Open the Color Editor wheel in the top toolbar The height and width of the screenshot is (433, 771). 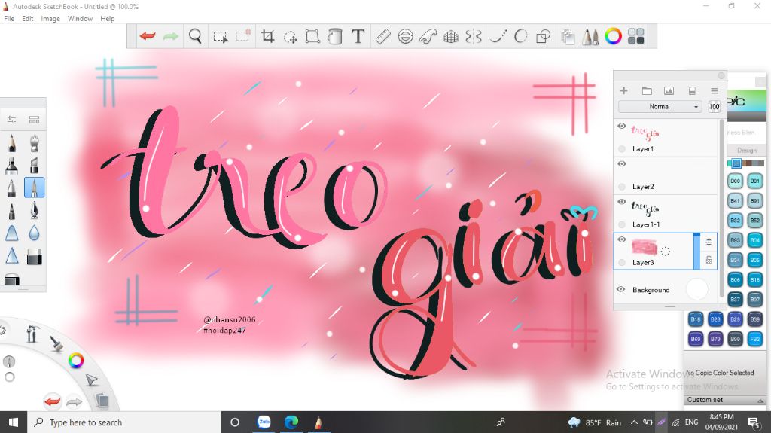pyautogui.click(x=613, y=36)
